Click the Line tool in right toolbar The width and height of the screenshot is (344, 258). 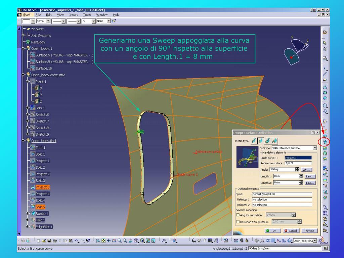pos(325,73)
